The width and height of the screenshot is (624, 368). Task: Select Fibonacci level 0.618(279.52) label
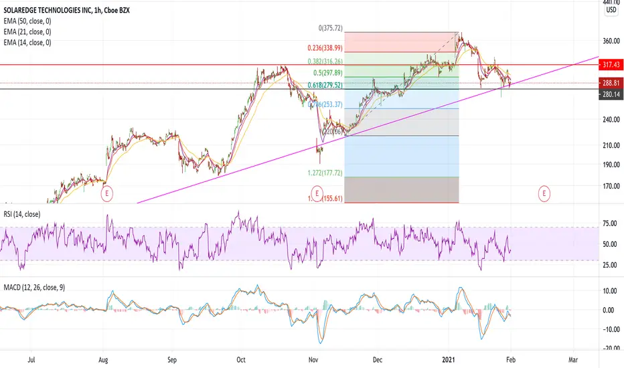(x=325, y=85)
